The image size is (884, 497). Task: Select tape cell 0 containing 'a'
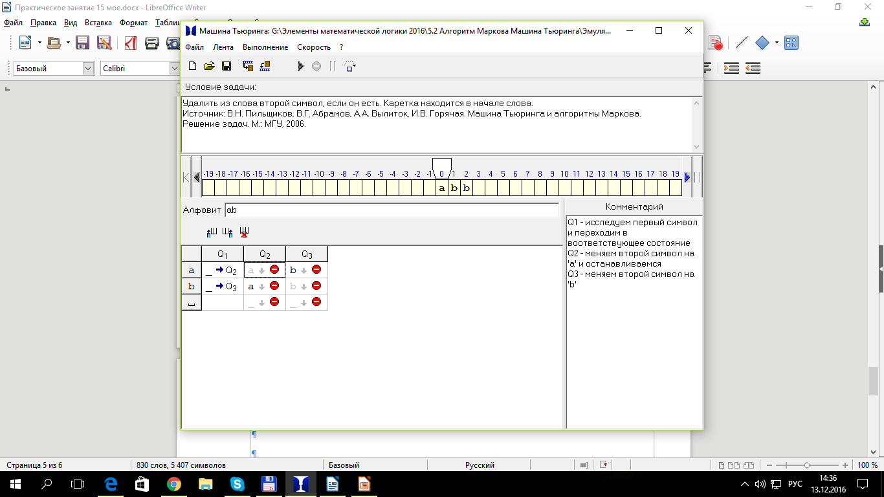click(x=442, y=188)
